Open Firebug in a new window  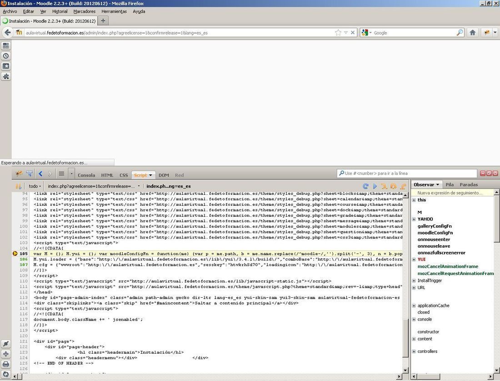coord(489,173)
